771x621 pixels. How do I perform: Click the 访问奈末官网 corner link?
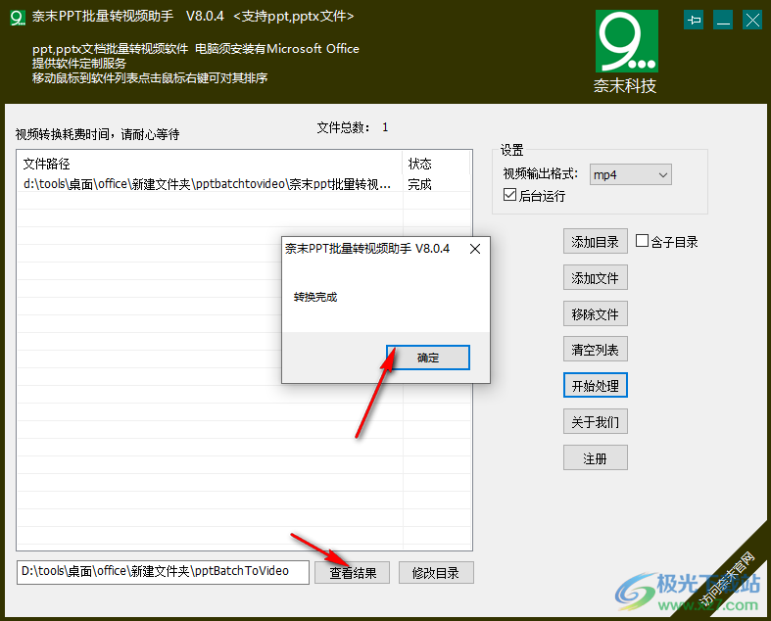[x=727, y=579]
